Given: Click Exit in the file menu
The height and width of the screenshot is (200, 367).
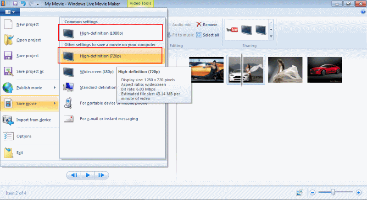Looking at the screenshot, I should point(30,153).
